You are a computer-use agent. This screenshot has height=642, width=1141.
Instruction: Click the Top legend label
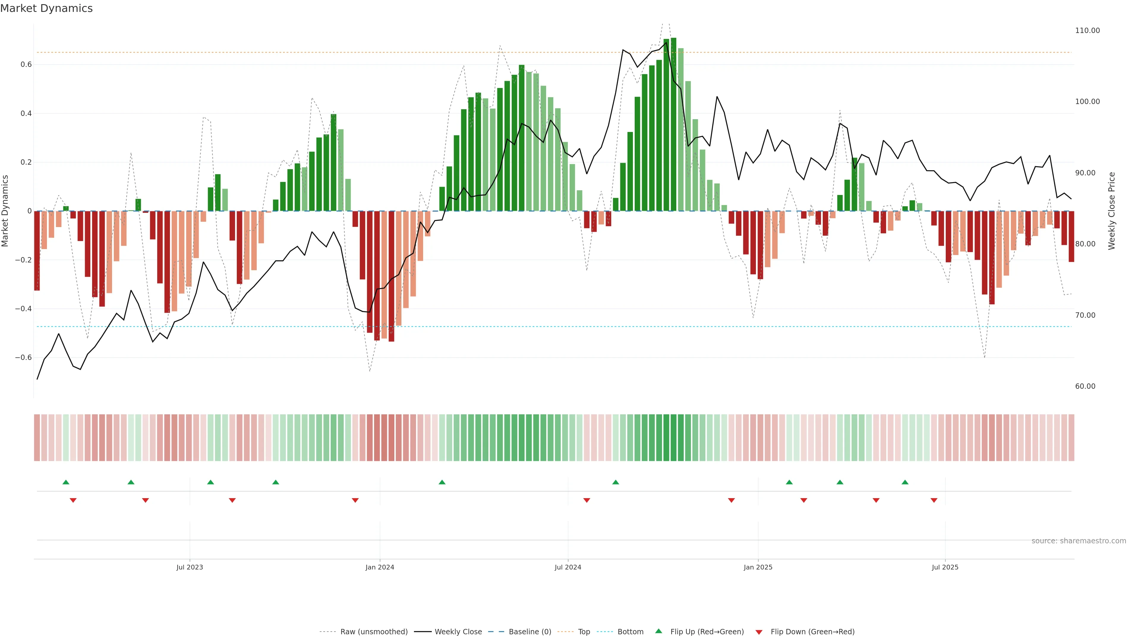tap(584, 632)
